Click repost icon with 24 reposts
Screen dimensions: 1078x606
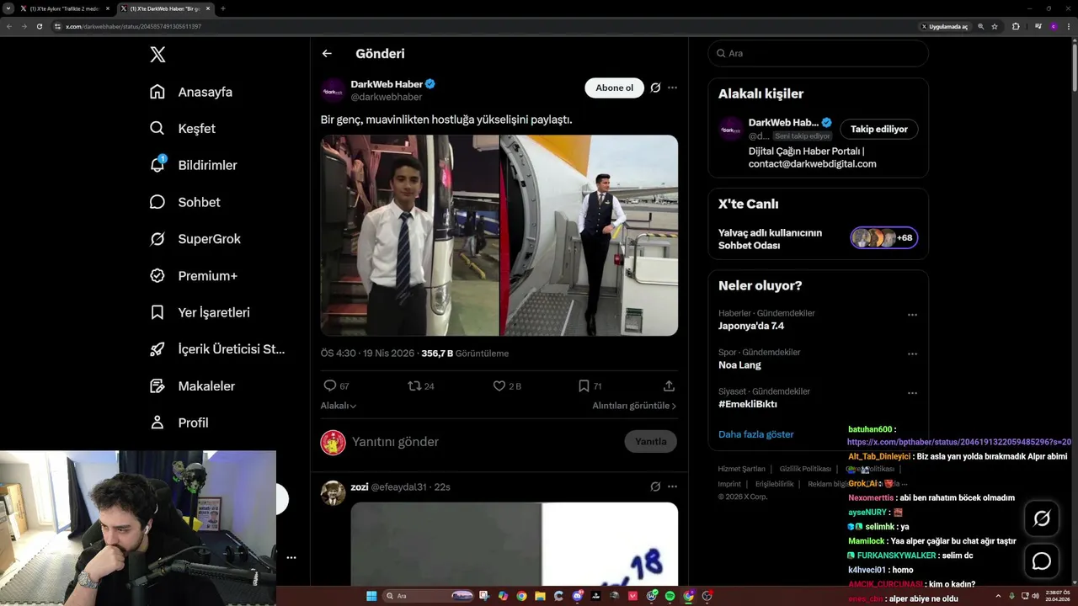coord(414,385)
